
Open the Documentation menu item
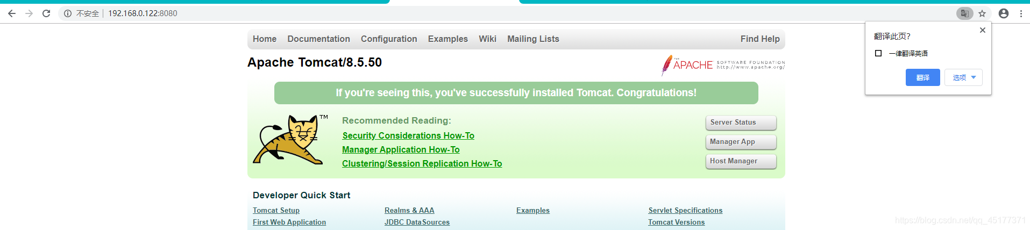pos(318,39)
